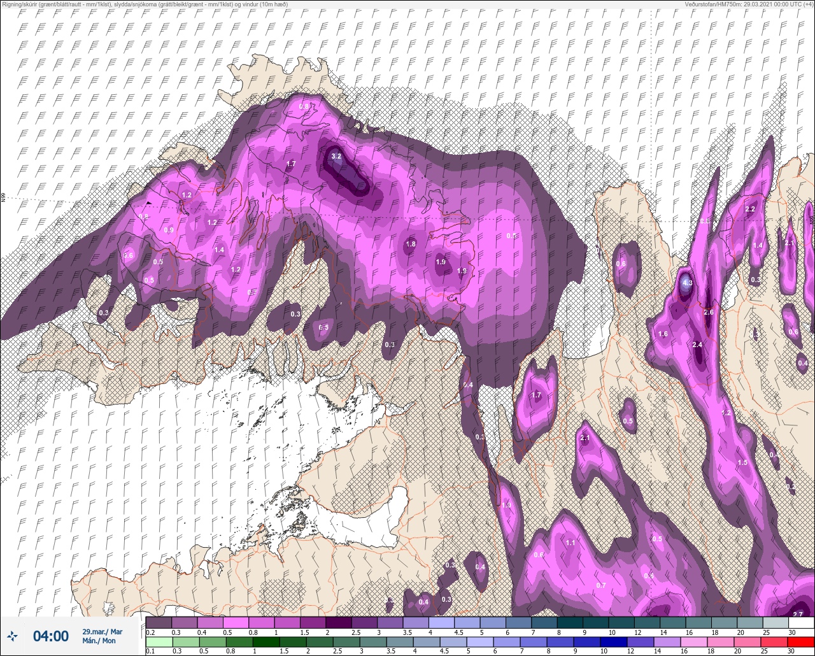815x656 pixels.
Task: Click the 1.1 value on the map
Action: click(570, 543)
